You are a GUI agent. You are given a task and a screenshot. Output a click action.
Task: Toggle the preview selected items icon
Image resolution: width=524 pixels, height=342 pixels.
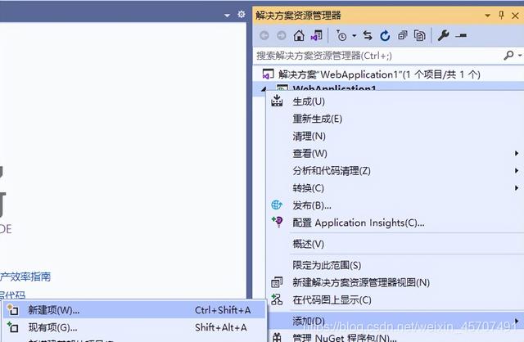tap(461, 35)
